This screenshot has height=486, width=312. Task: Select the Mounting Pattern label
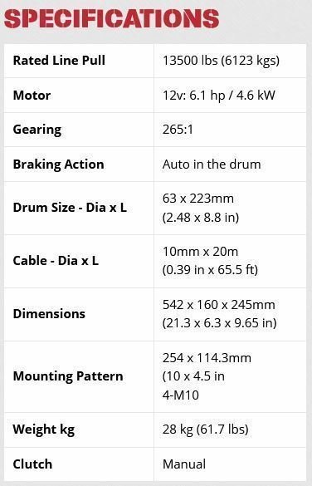[68, 376]
